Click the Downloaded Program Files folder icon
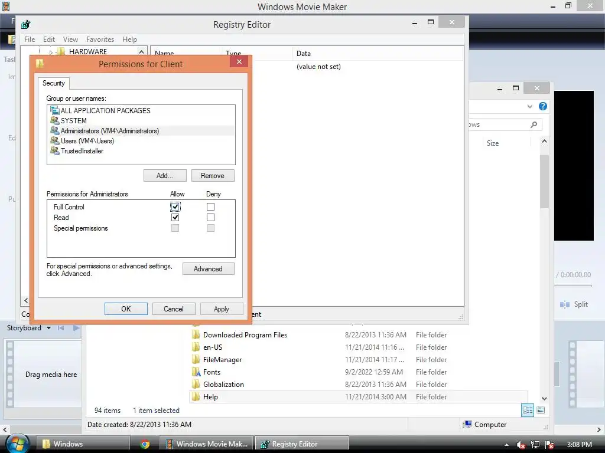Viewport: 605px width, 453px height. [x=196, y=335]
